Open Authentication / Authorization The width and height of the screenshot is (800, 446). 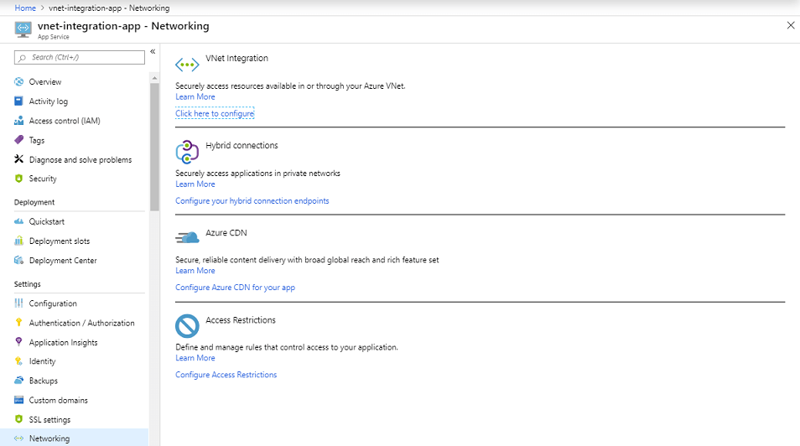81,323
